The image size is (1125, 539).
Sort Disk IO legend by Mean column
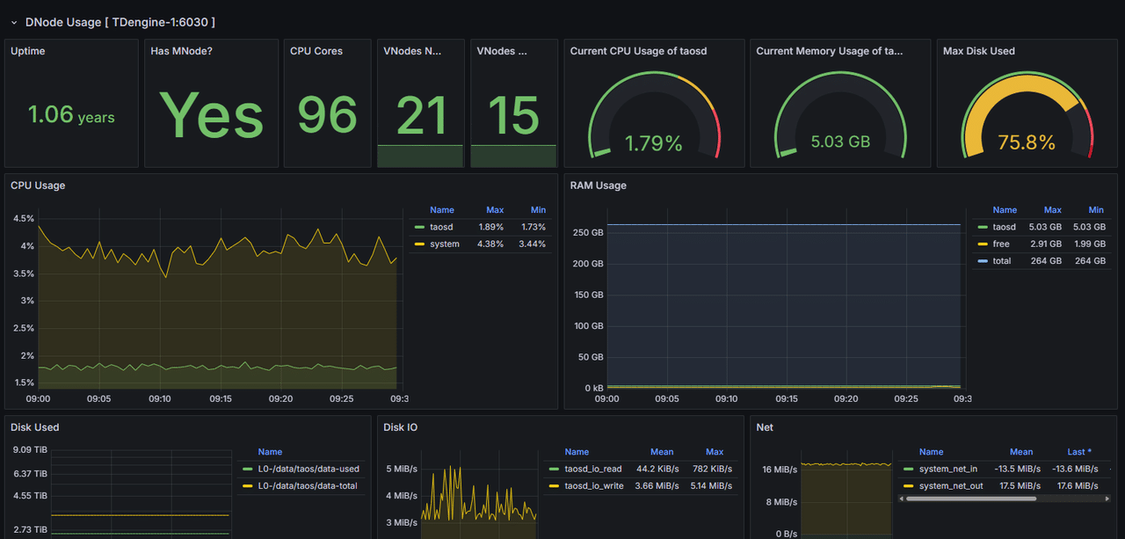[x=662, y=452]
